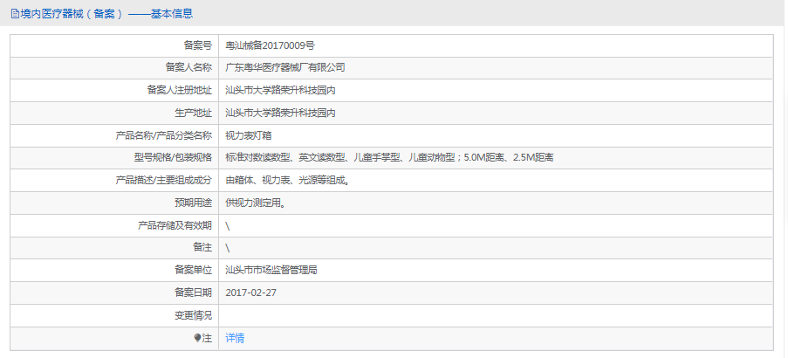Screen dimensions: 788x358
Task: Select the filing date 2017-02-27
Action: pos(250,293)
